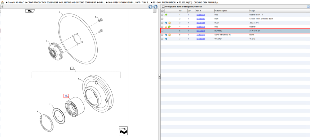Select callout 3 near the bolts in diagram
This screenshot has height=140, width=310.
[95, 17]
